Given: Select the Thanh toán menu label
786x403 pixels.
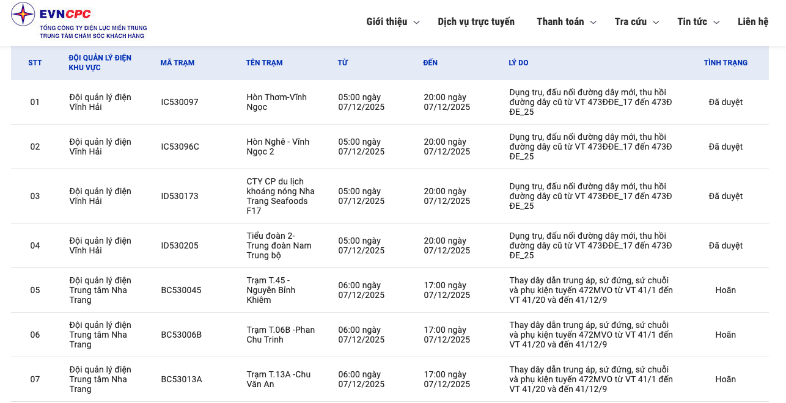Looking at the screenshot, I should click(x=560, y=22).
